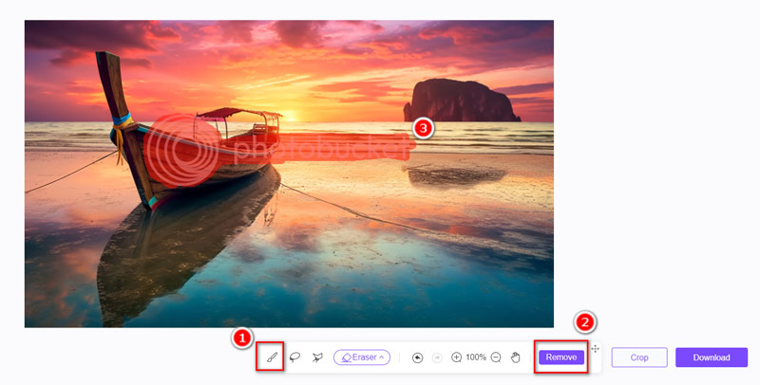The width and height of the screenshot is (760, 385).
Task: Zoom out with the minus magnifier
Action: pos(496,357)
